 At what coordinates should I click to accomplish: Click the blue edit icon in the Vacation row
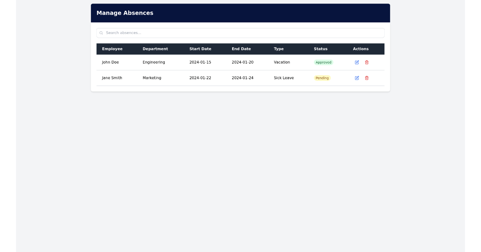(x=357, y=62)
